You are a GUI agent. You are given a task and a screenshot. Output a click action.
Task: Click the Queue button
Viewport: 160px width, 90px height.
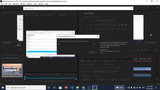click(102, 79)
